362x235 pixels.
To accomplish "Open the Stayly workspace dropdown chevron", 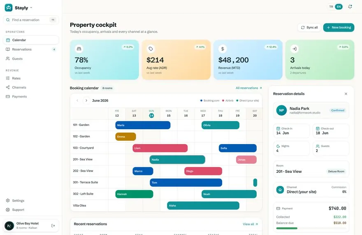I will [x=31, y=8].
